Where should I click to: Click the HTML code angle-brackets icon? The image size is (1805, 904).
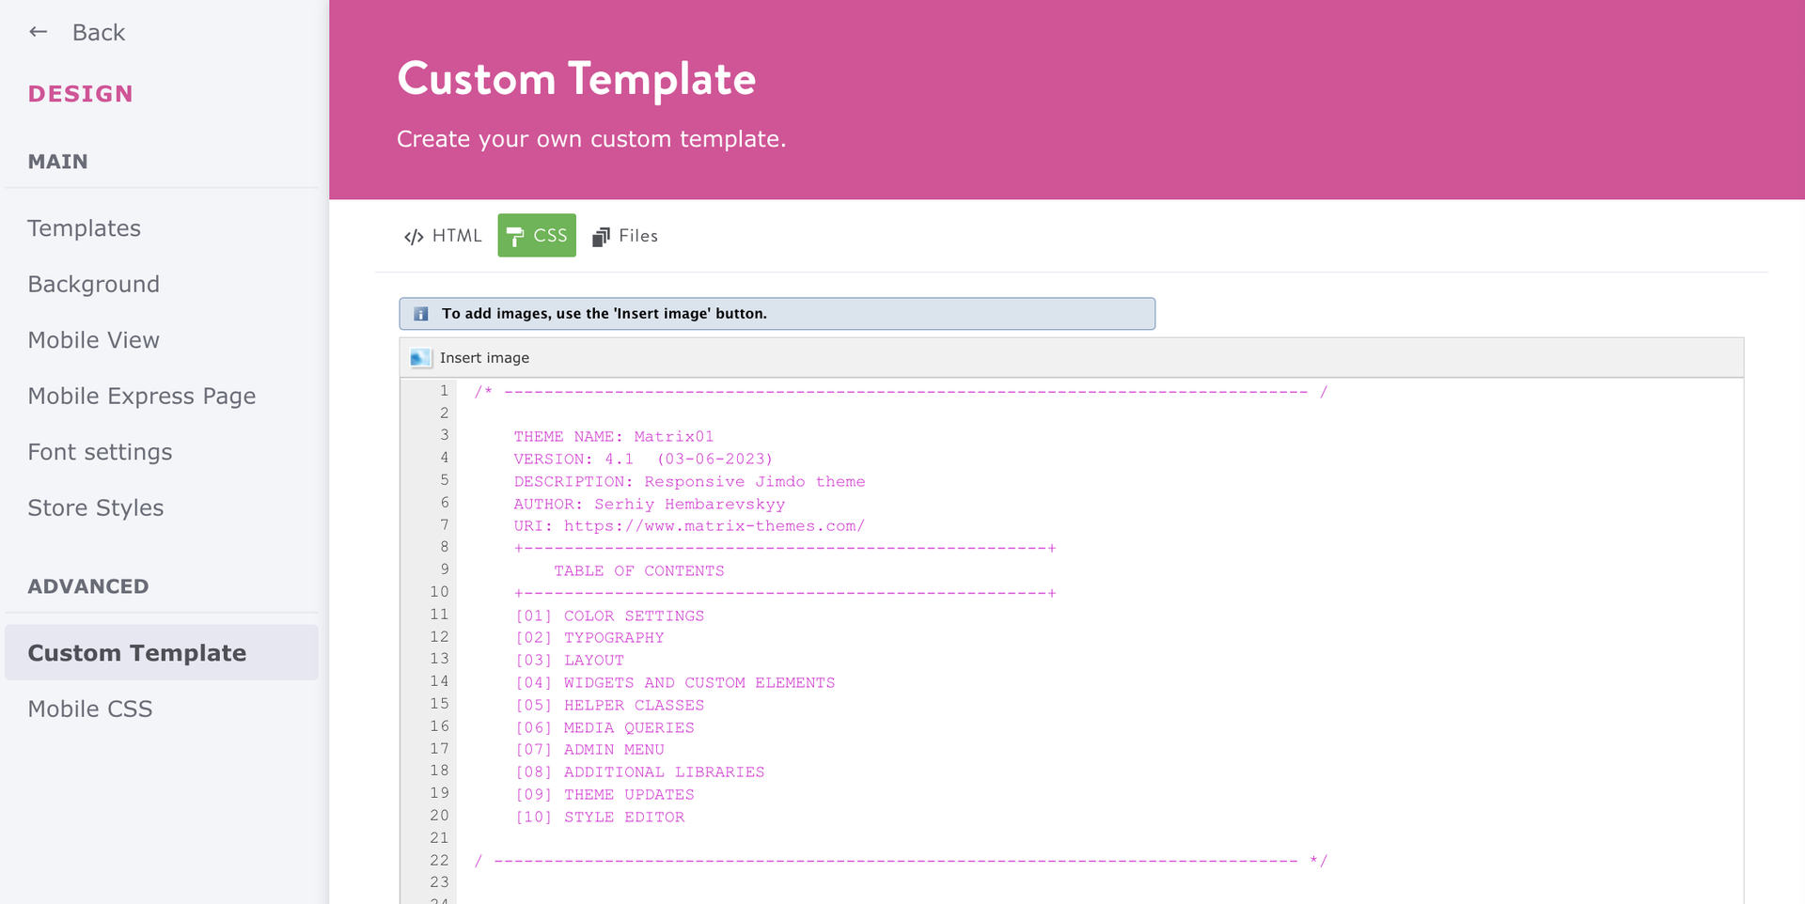[413, 236]
